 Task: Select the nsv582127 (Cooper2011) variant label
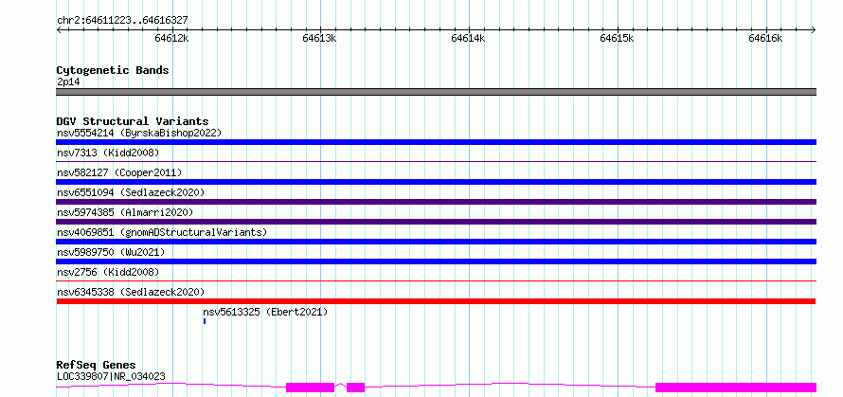click(119, 172)
